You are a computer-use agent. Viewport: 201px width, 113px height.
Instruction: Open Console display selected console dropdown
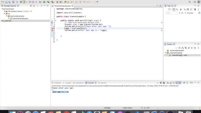point(189,83)
